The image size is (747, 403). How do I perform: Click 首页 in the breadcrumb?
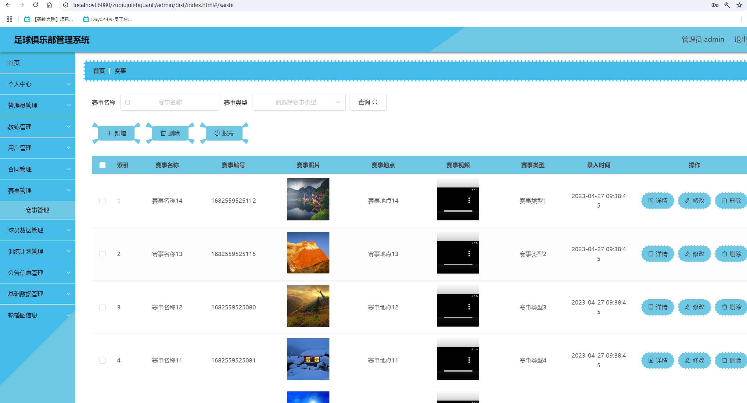pos(99,71)
